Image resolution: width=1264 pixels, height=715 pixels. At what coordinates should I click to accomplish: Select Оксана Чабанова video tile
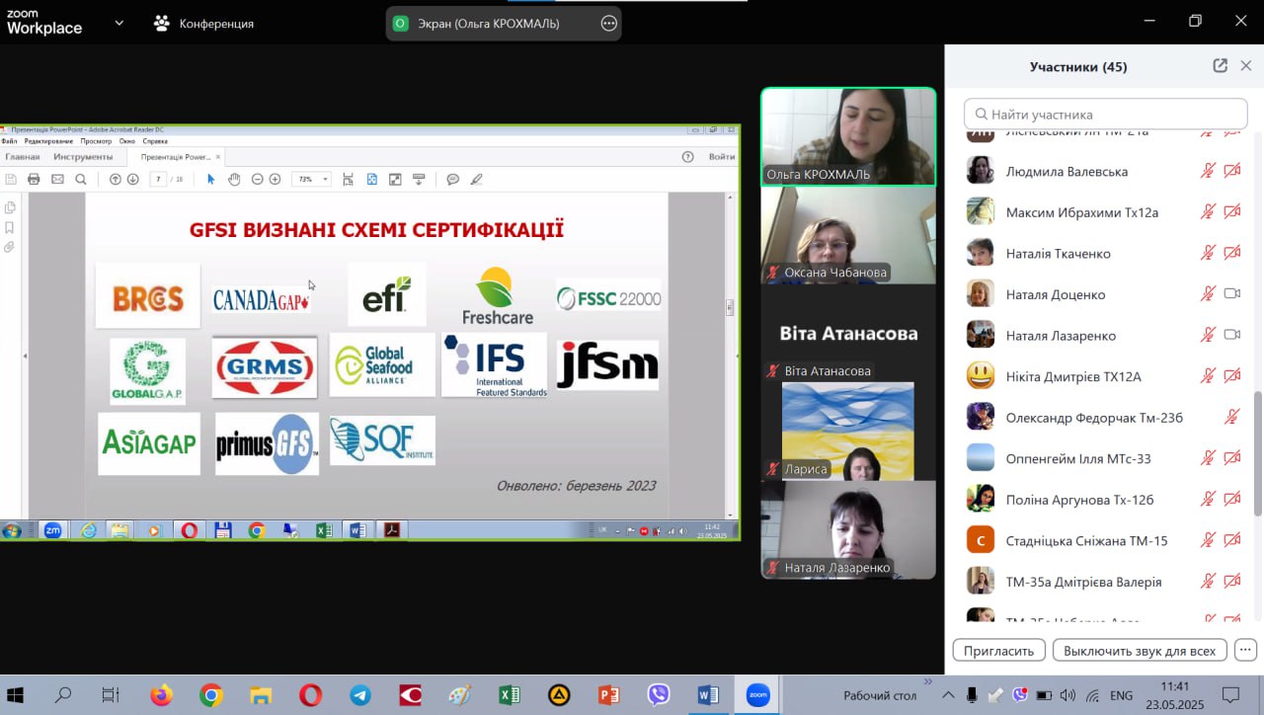point(848,234)
